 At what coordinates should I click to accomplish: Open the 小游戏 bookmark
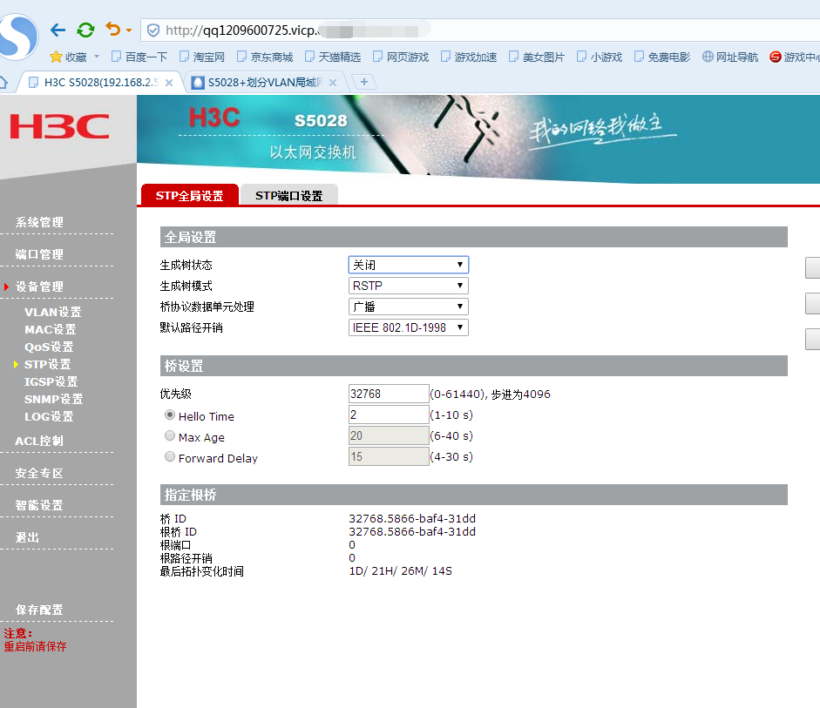(600, 57)
